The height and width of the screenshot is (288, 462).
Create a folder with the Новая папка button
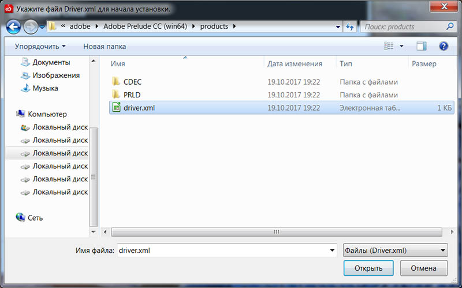tap(105, 47)
